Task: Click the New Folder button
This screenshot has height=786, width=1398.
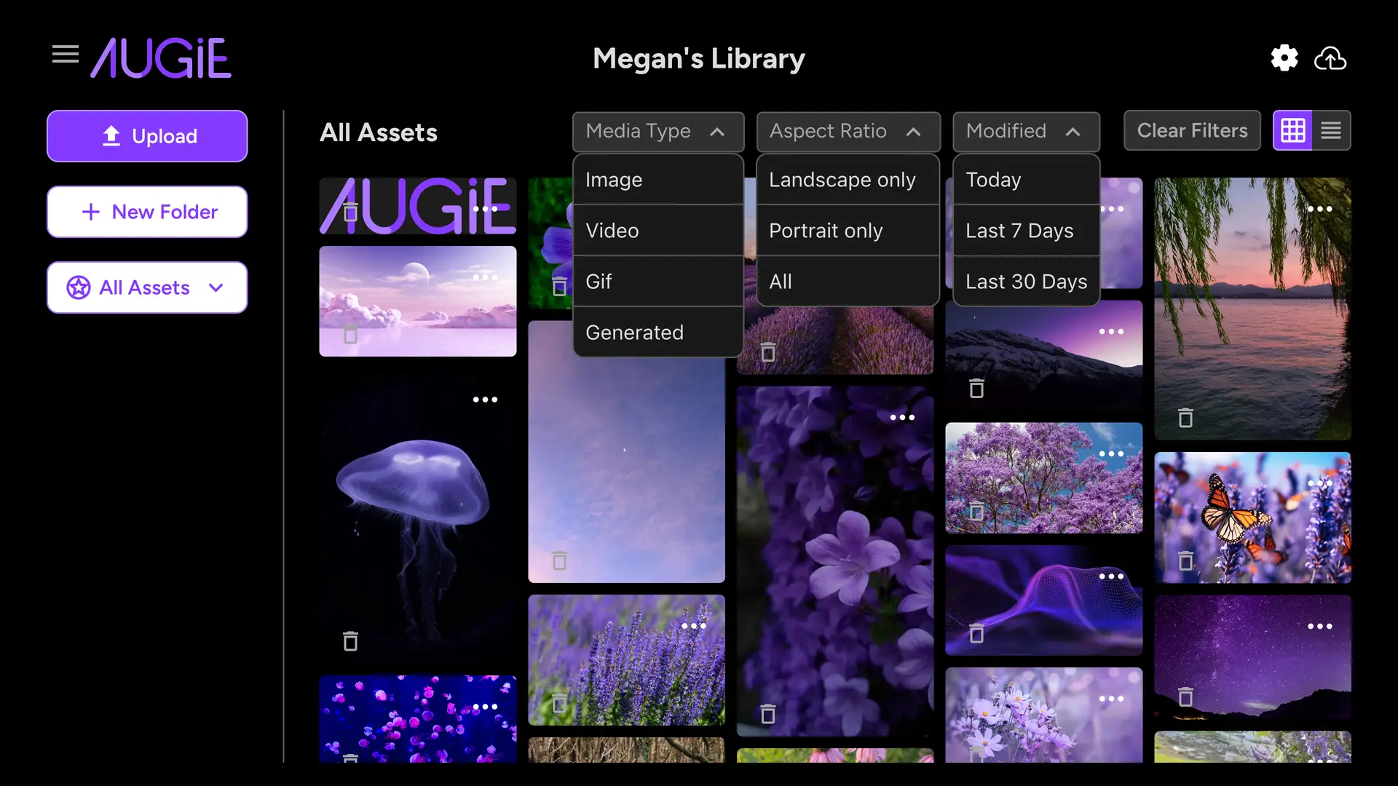Action: coord(147,212)
